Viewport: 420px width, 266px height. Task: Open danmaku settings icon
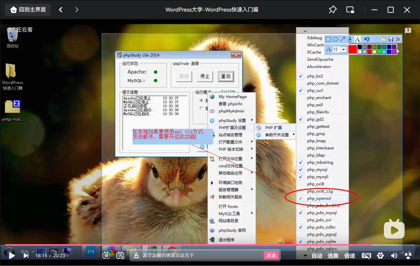tap(120, 255)
